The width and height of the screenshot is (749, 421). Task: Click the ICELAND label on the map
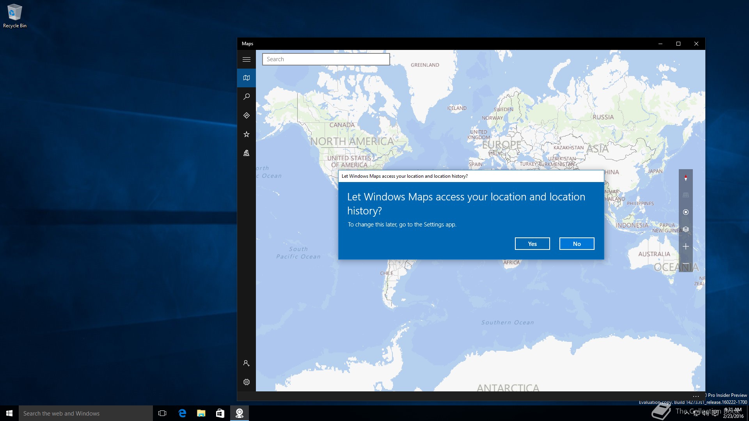pos(457,108)
